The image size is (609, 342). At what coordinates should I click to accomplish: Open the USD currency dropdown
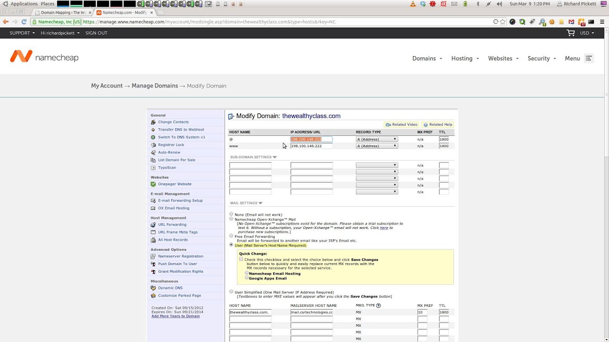587,33
